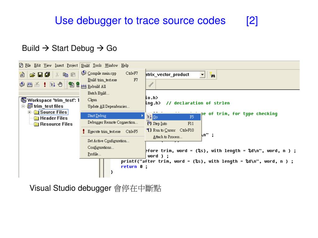The width and height of the screenshot is (318, 238).
Task: Choose Update All Dependencies... entry
Action: [x=113, y=107]
